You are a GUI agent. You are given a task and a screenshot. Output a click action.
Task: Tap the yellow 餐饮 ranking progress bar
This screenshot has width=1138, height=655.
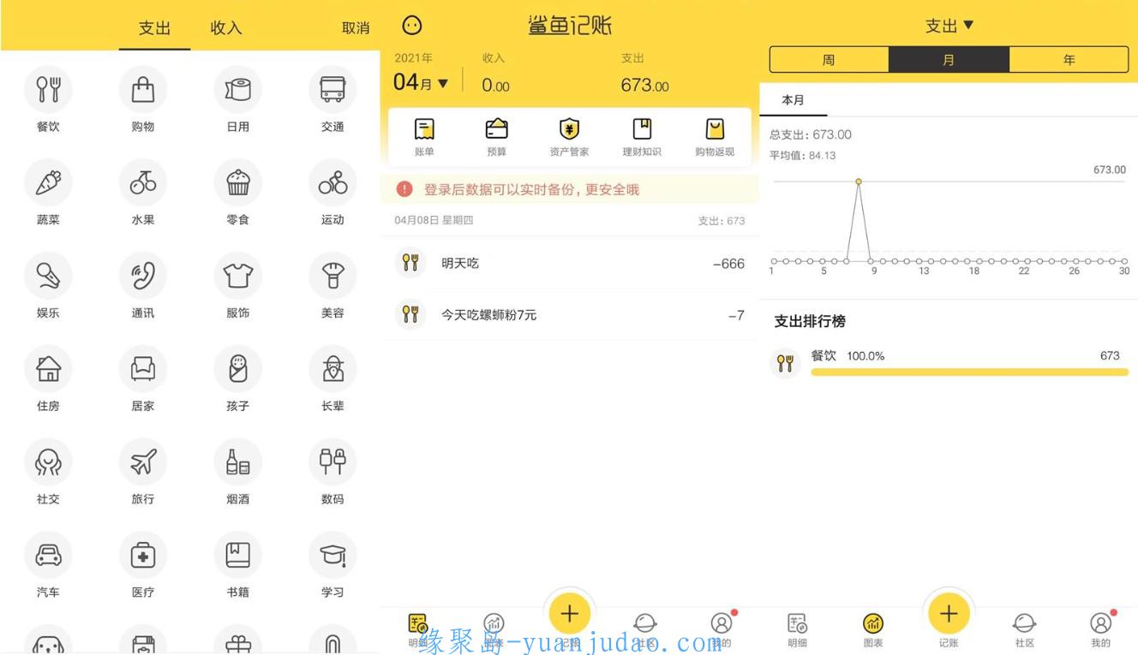pyautogui.click(x=969, y=372)
